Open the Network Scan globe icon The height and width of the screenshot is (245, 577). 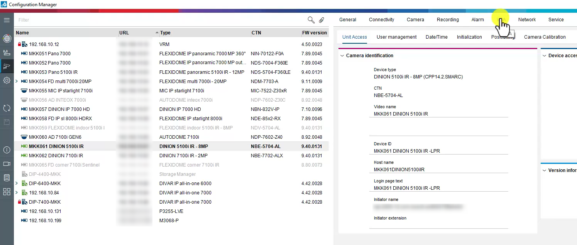7,38
